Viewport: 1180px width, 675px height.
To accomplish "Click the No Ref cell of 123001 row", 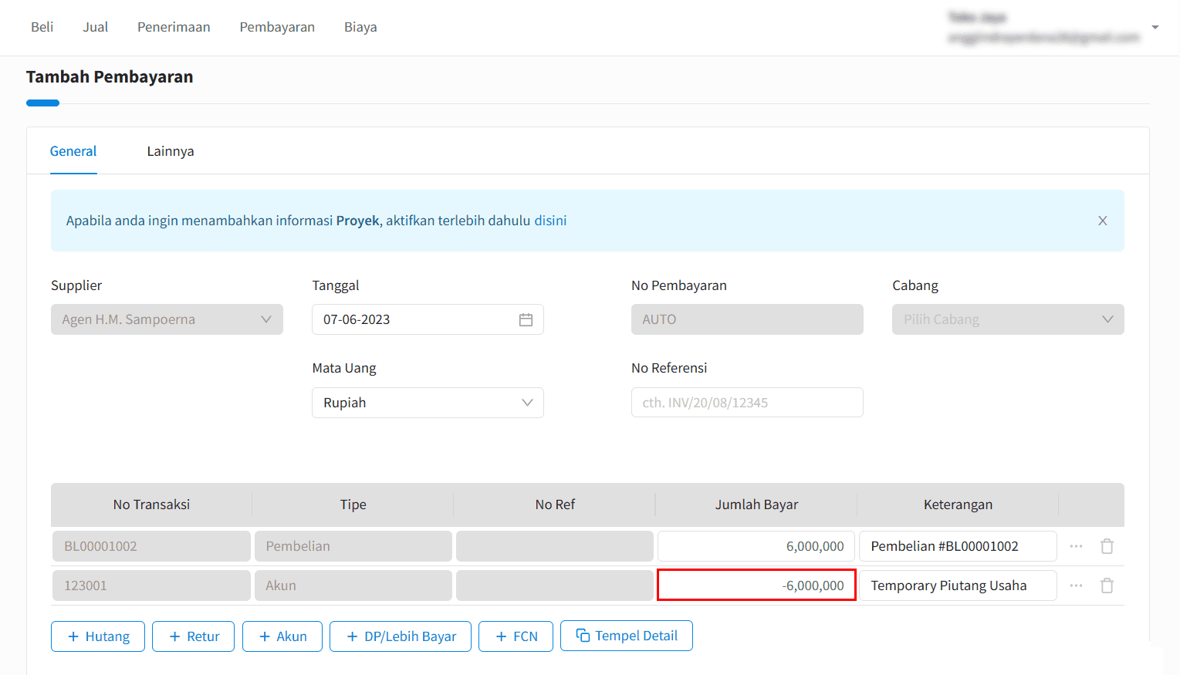I will click(x=555, y=586).
